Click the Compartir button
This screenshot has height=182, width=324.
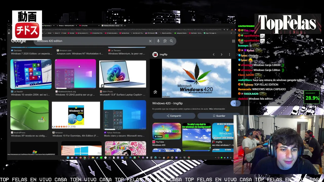[174, 116]
